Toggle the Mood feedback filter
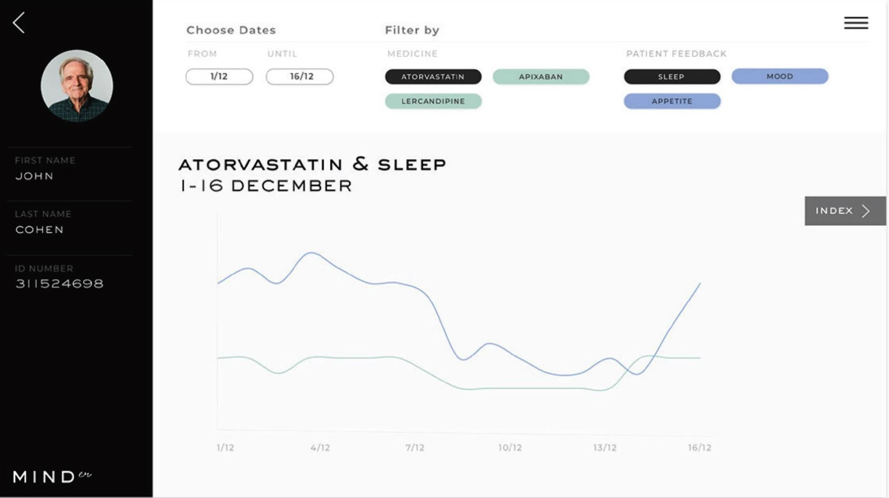This screenshot has width=889, height=498. pos(780,76)
